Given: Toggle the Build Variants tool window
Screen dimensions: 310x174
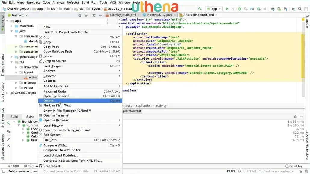Looking at the screenshot, I should [x=3, y=65].
